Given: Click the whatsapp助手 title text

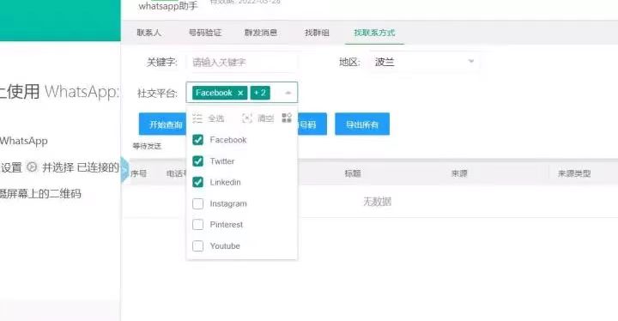Looking at the screenshot, I should tap(168, 6).
